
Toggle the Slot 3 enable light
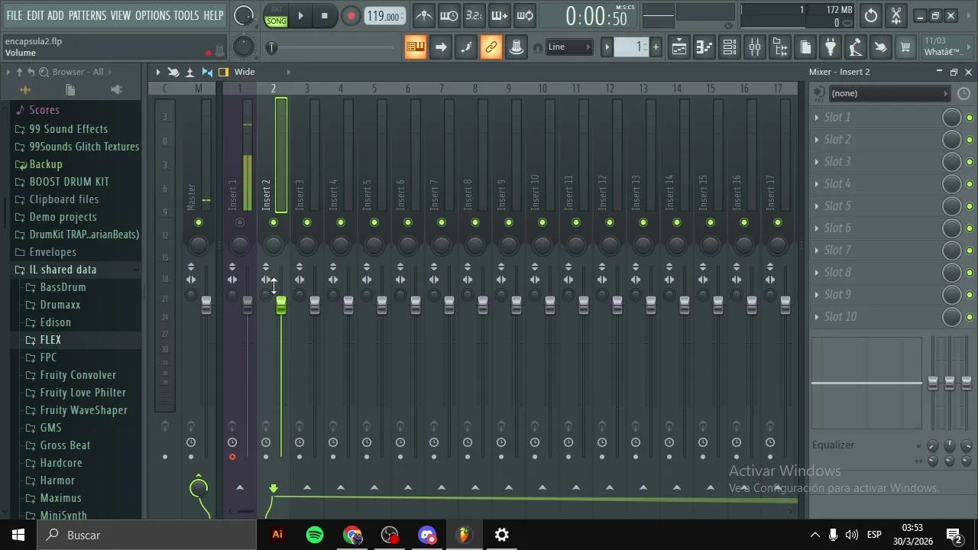(x=970, y=162)
